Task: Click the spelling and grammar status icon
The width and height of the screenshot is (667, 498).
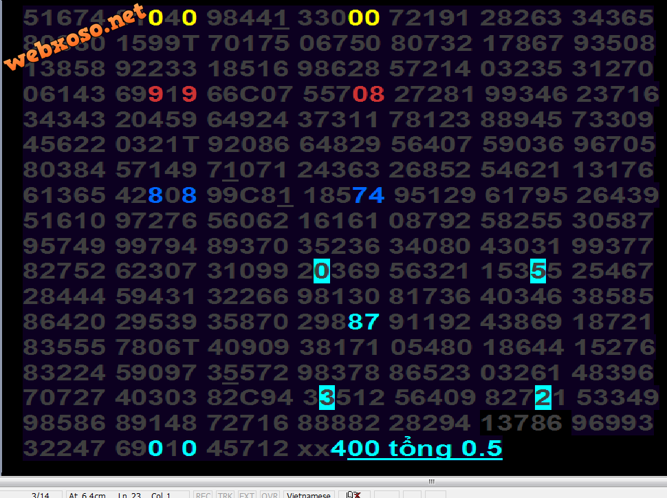Action: [x=354, y=495]
